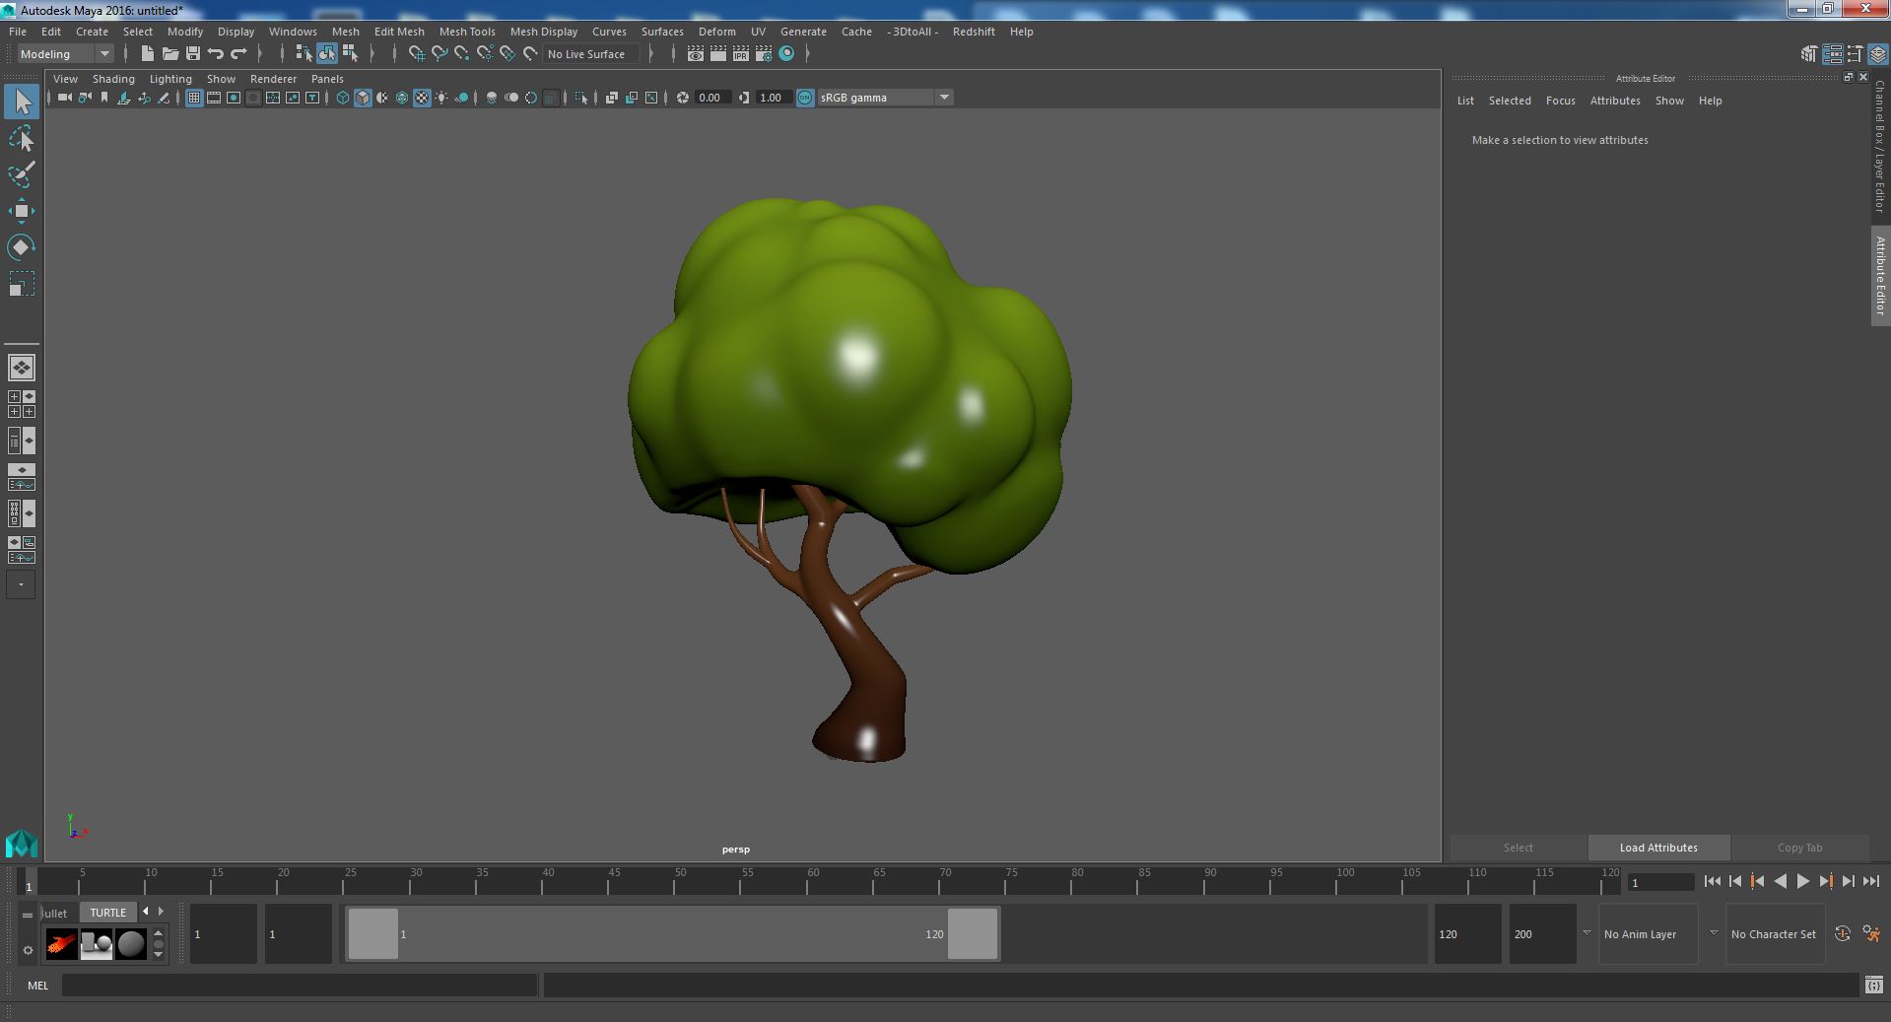Toggle the view transform color management button
This screenshot has height=1022, width=1891.
pyautogui.click(x=805, y=98)
